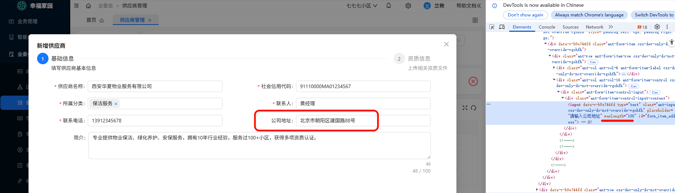The image size is (675, 193).
Task: Open DevTools settings gear
Action: coord(657,27)
